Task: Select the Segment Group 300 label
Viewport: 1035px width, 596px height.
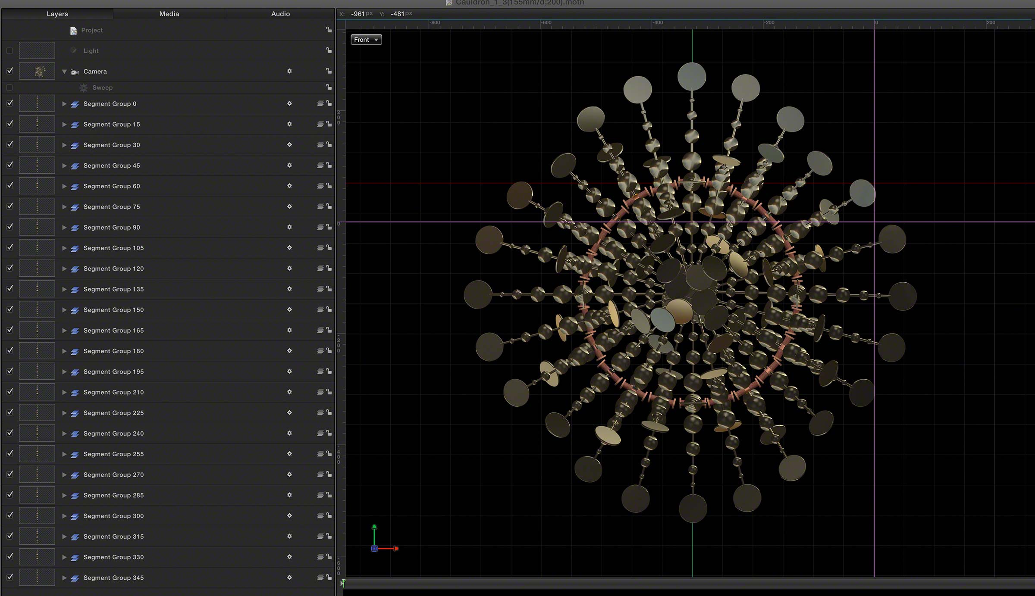Action: [113, 516]
